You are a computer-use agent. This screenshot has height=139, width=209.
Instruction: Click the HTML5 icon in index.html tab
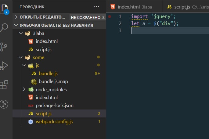point(113,7)
